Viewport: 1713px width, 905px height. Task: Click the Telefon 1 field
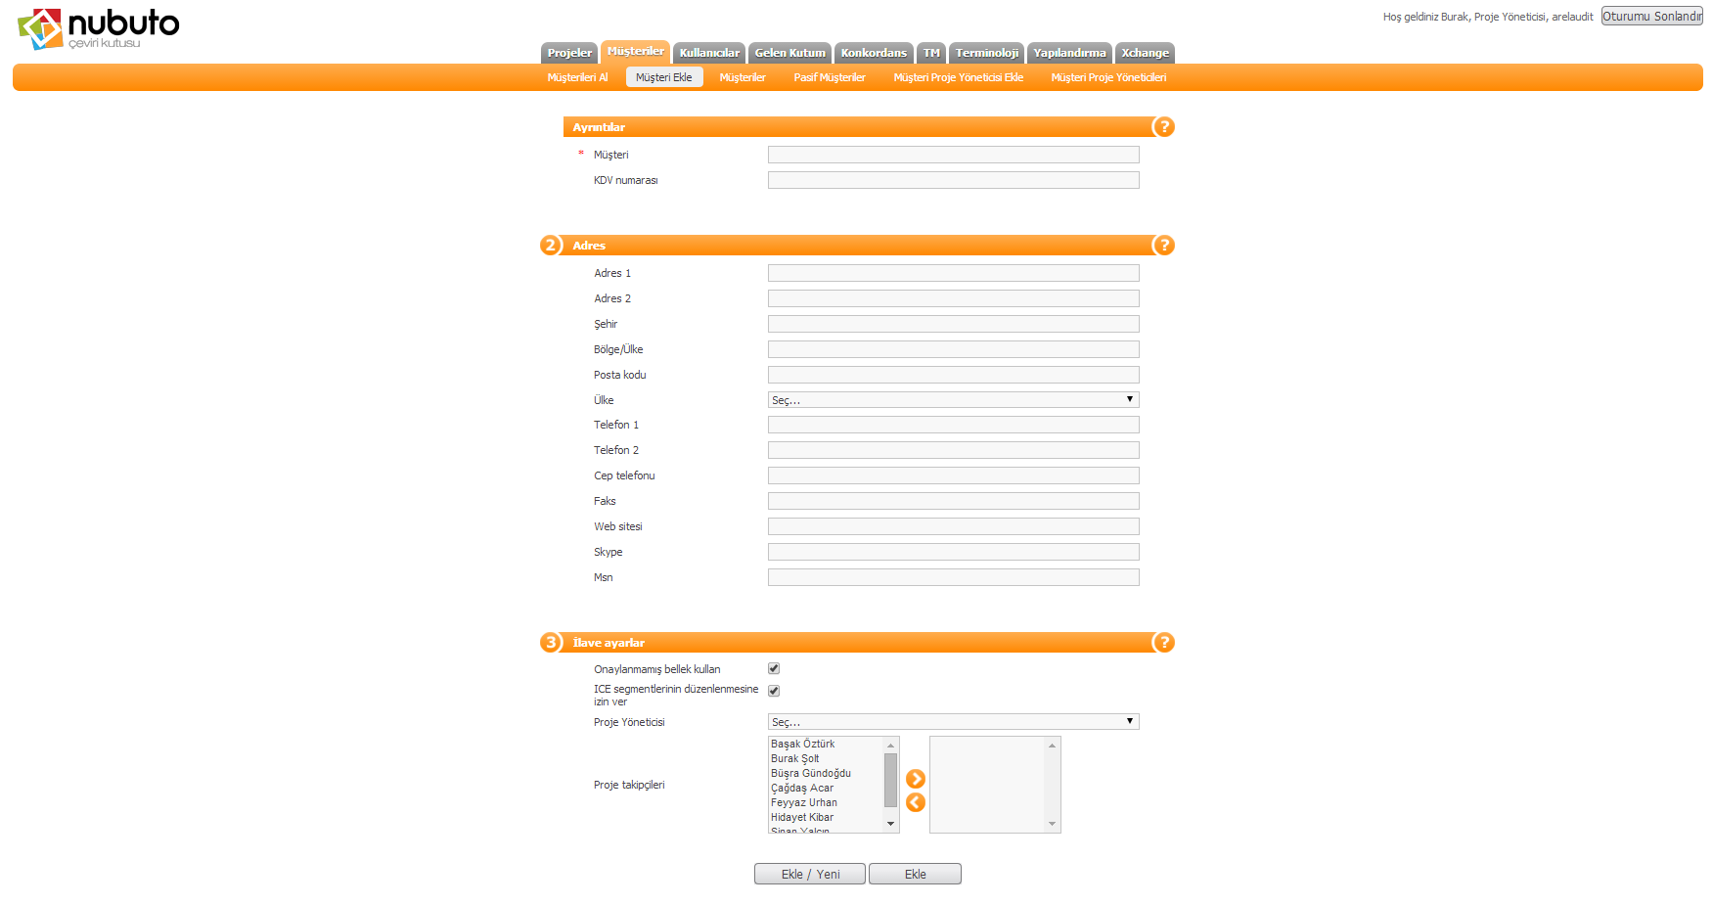pos(954,425)
